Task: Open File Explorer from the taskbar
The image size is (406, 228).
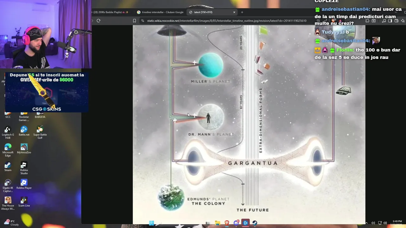Action: 217,223
